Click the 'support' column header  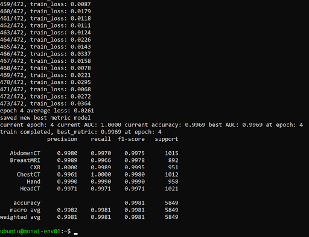[167, 139]
